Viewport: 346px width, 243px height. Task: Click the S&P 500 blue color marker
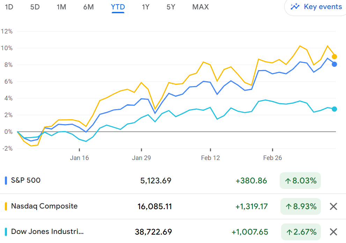pyautogui.click(x=6, y=181)
